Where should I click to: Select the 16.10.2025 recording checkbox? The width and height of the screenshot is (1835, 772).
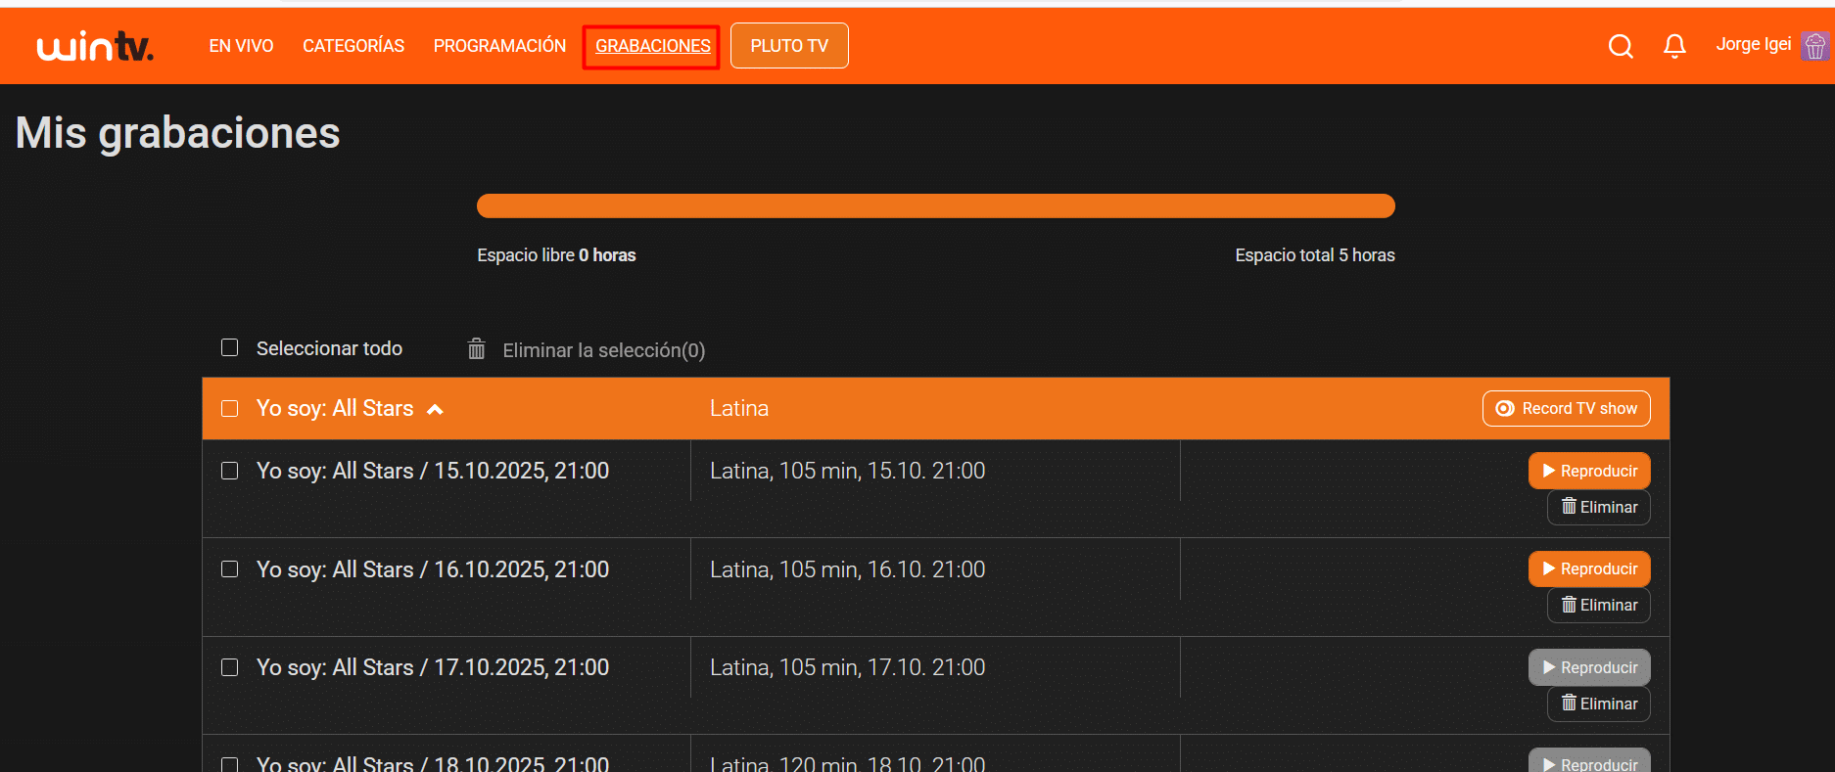pyautogui.click(x=230, y=569)
